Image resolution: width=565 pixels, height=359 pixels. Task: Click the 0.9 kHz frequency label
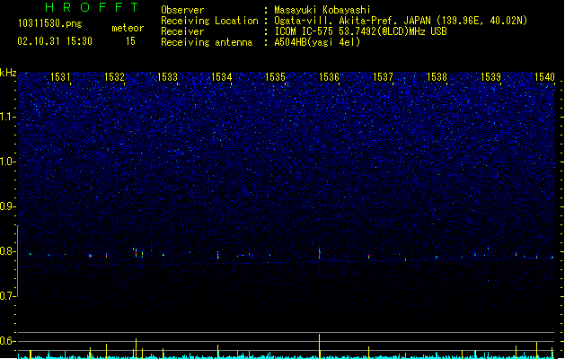click(x=8, y=206)
